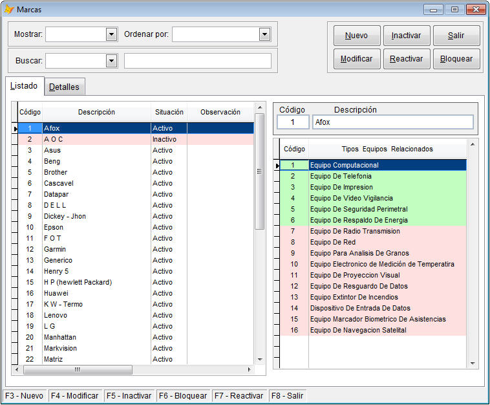
Task: Select the Henry 5 brand row
Action: tap(136, 271)
